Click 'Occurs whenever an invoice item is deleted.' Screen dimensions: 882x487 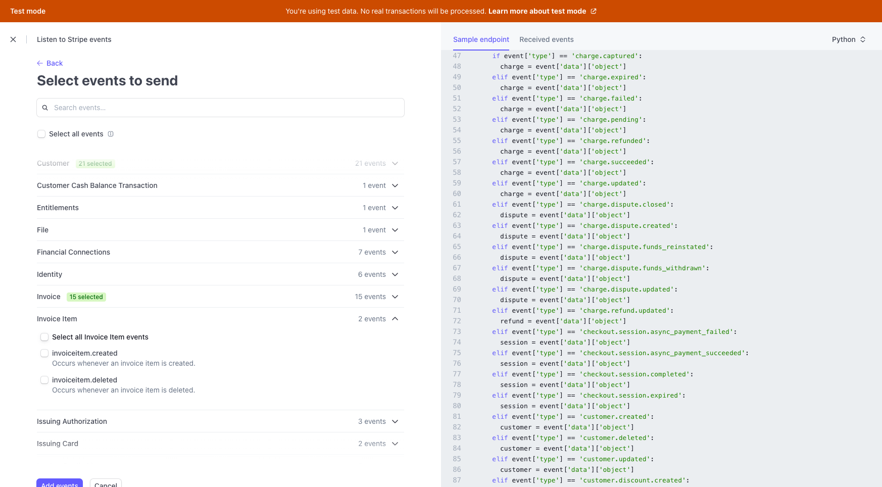pos(124,390)
